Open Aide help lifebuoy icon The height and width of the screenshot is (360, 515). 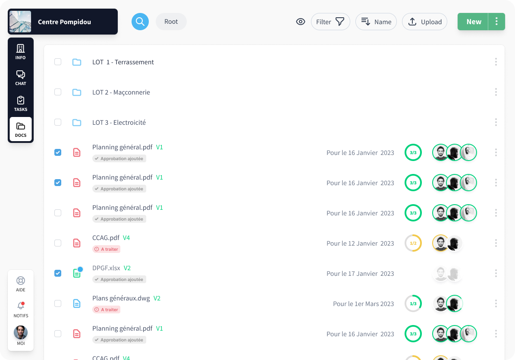[20, 284]
